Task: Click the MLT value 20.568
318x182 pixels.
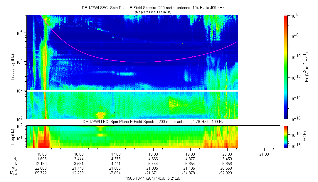Action: (227, 168)
